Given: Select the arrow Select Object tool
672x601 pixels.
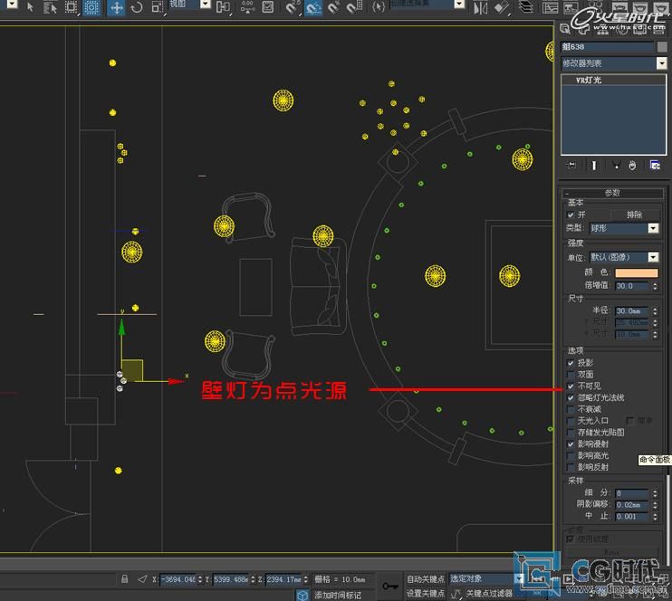Looking at the screenshot, I should [30, 7].
